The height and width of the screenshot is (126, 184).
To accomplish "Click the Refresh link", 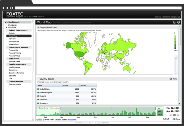I will (166, 119).
